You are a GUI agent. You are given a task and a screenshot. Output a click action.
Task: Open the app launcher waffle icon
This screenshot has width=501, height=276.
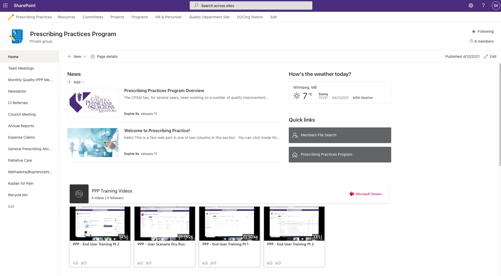[6, 5]
